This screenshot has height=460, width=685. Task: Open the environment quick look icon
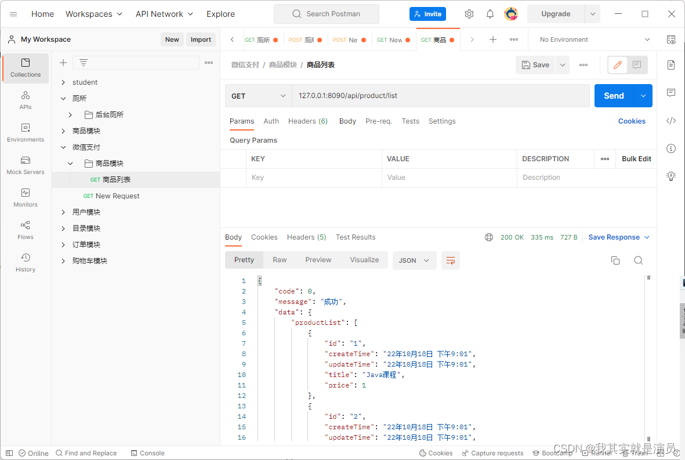coord(671,40)
